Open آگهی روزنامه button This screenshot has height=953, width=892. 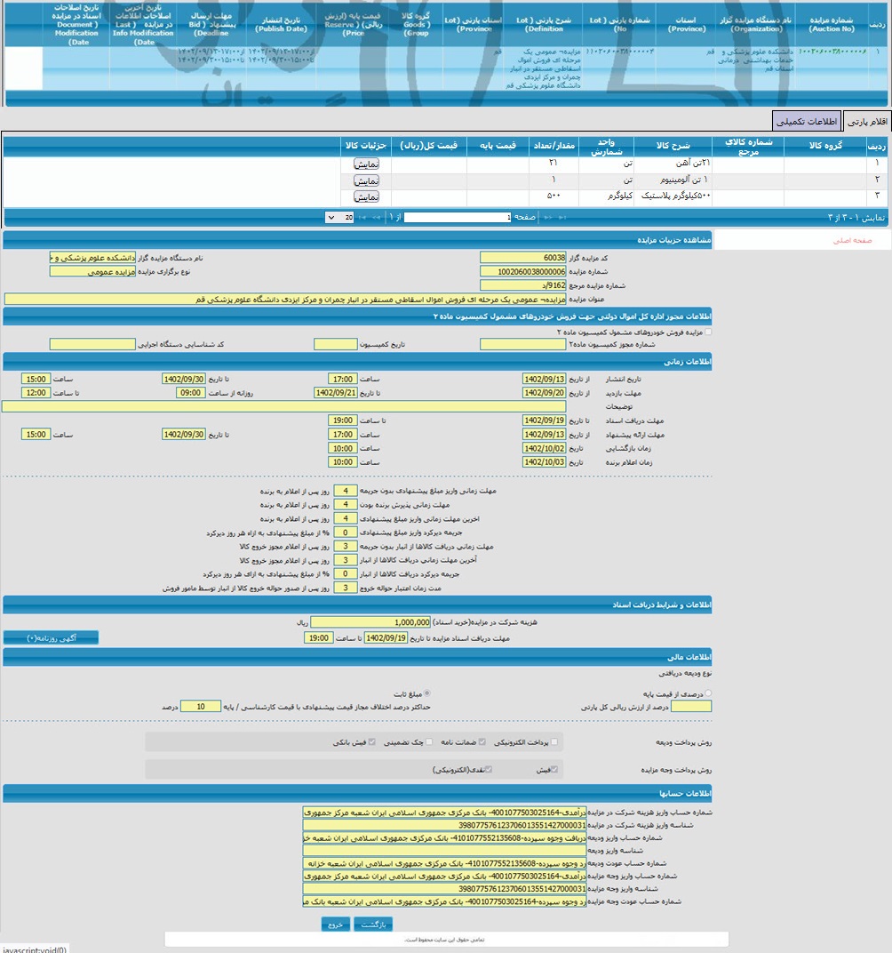pyautogui.click(x=51, y=637)
